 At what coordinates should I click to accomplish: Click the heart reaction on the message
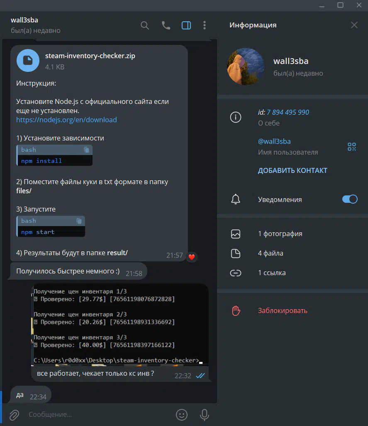tap(192, 257)
